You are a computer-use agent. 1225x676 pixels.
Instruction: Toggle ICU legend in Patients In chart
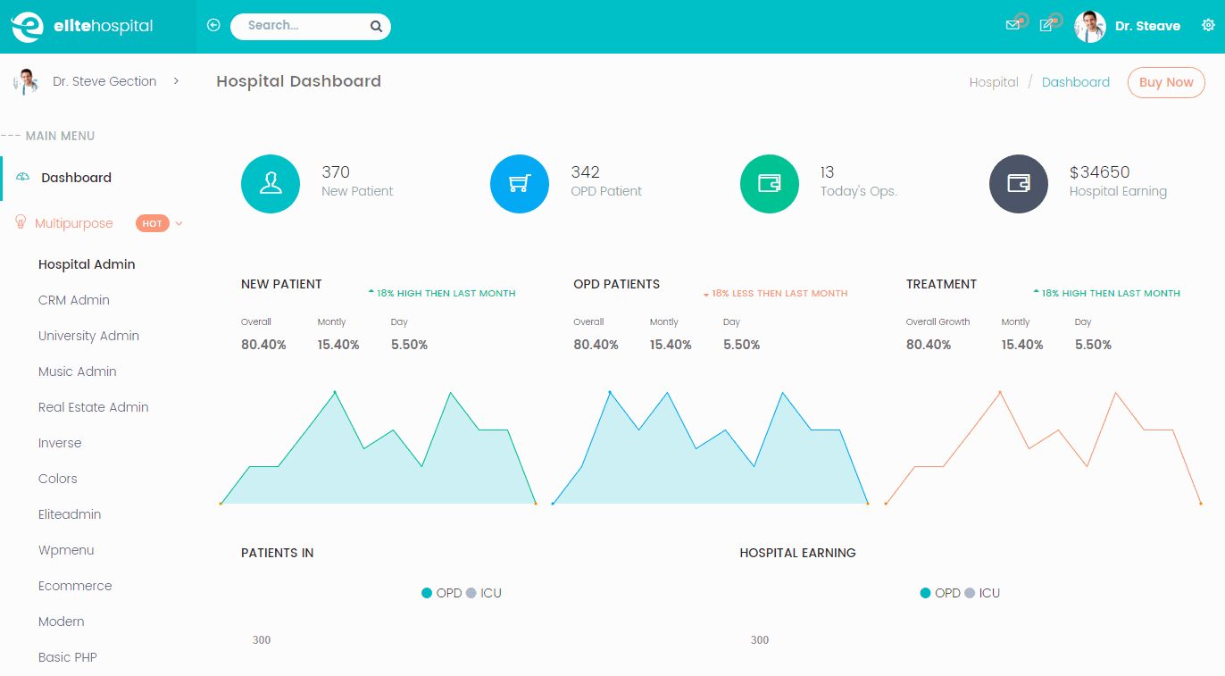coord(484,593)
